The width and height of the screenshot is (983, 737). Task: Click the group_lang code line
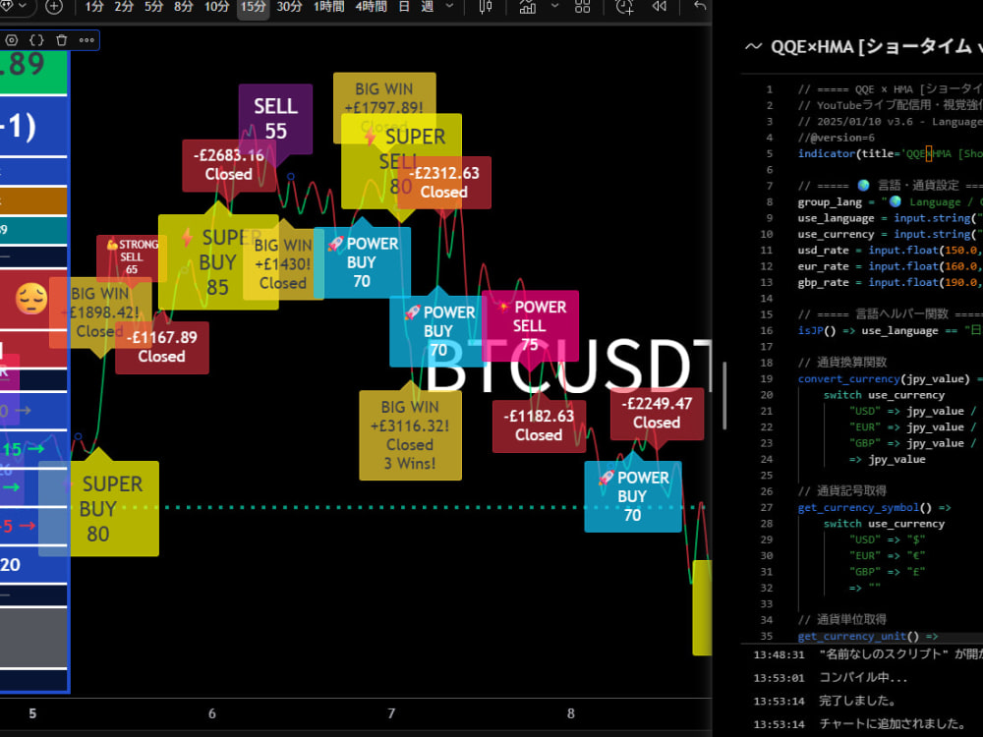[x=891, y=201]
